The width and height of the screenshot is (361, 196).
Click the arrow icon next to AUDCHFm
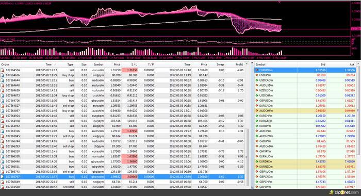click(x=257, y=110)
